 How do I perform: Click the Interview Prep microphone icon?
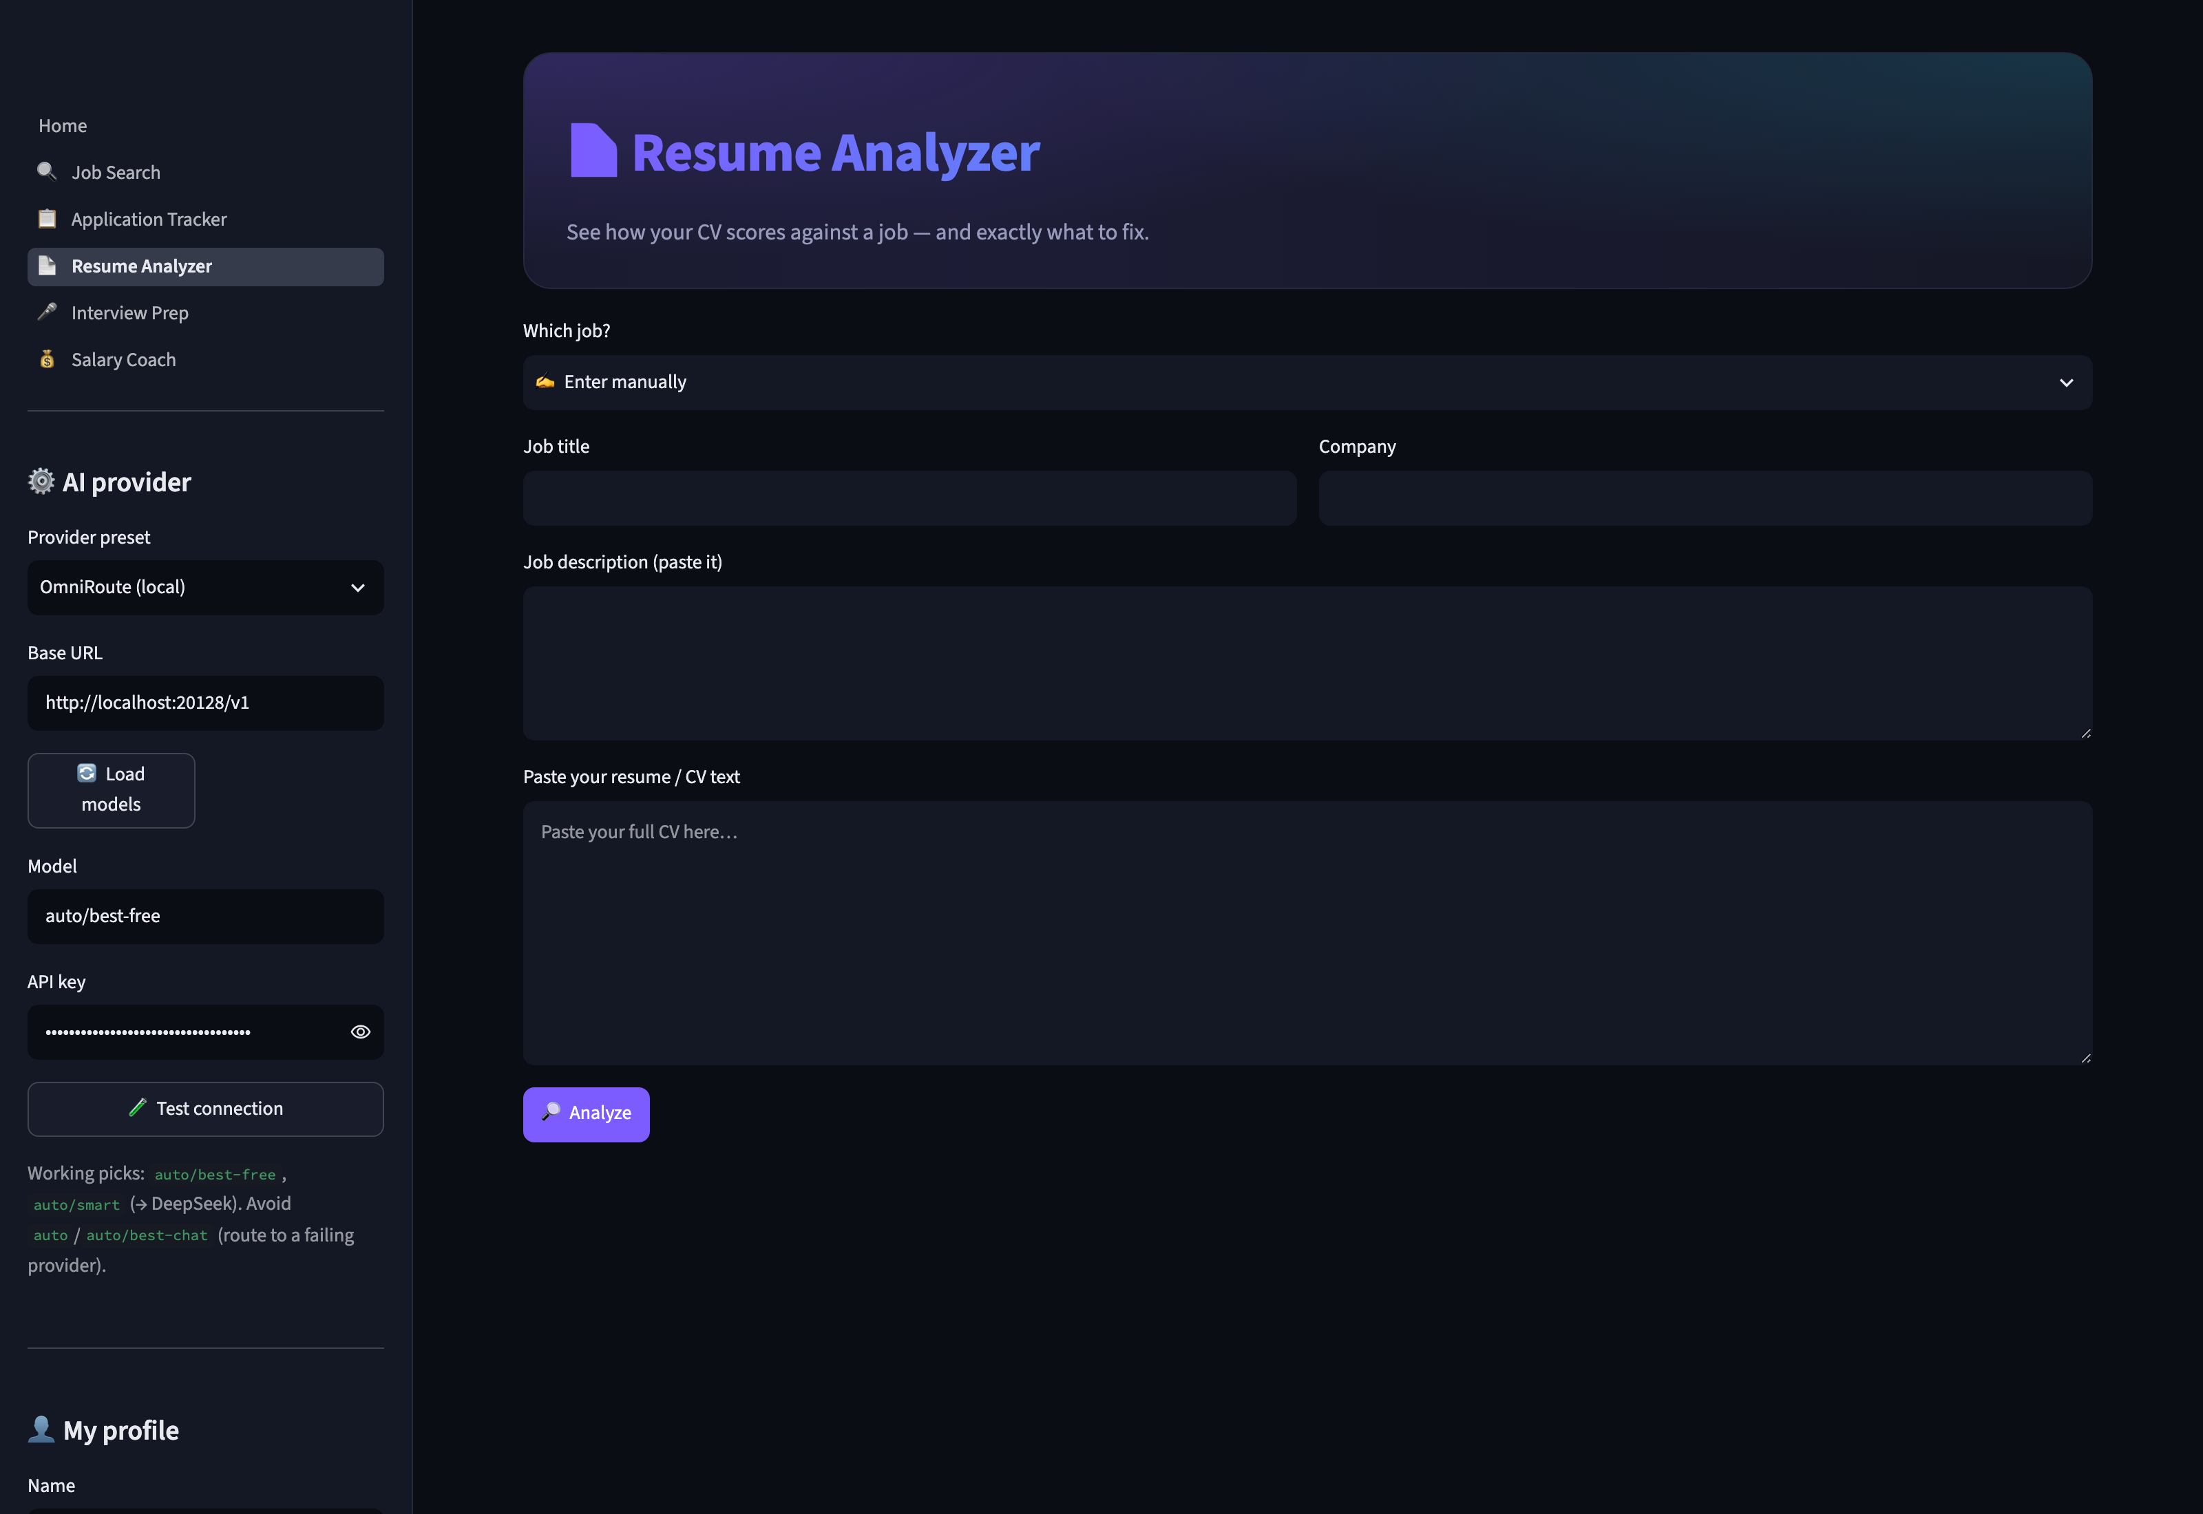[x=47, y=312]
